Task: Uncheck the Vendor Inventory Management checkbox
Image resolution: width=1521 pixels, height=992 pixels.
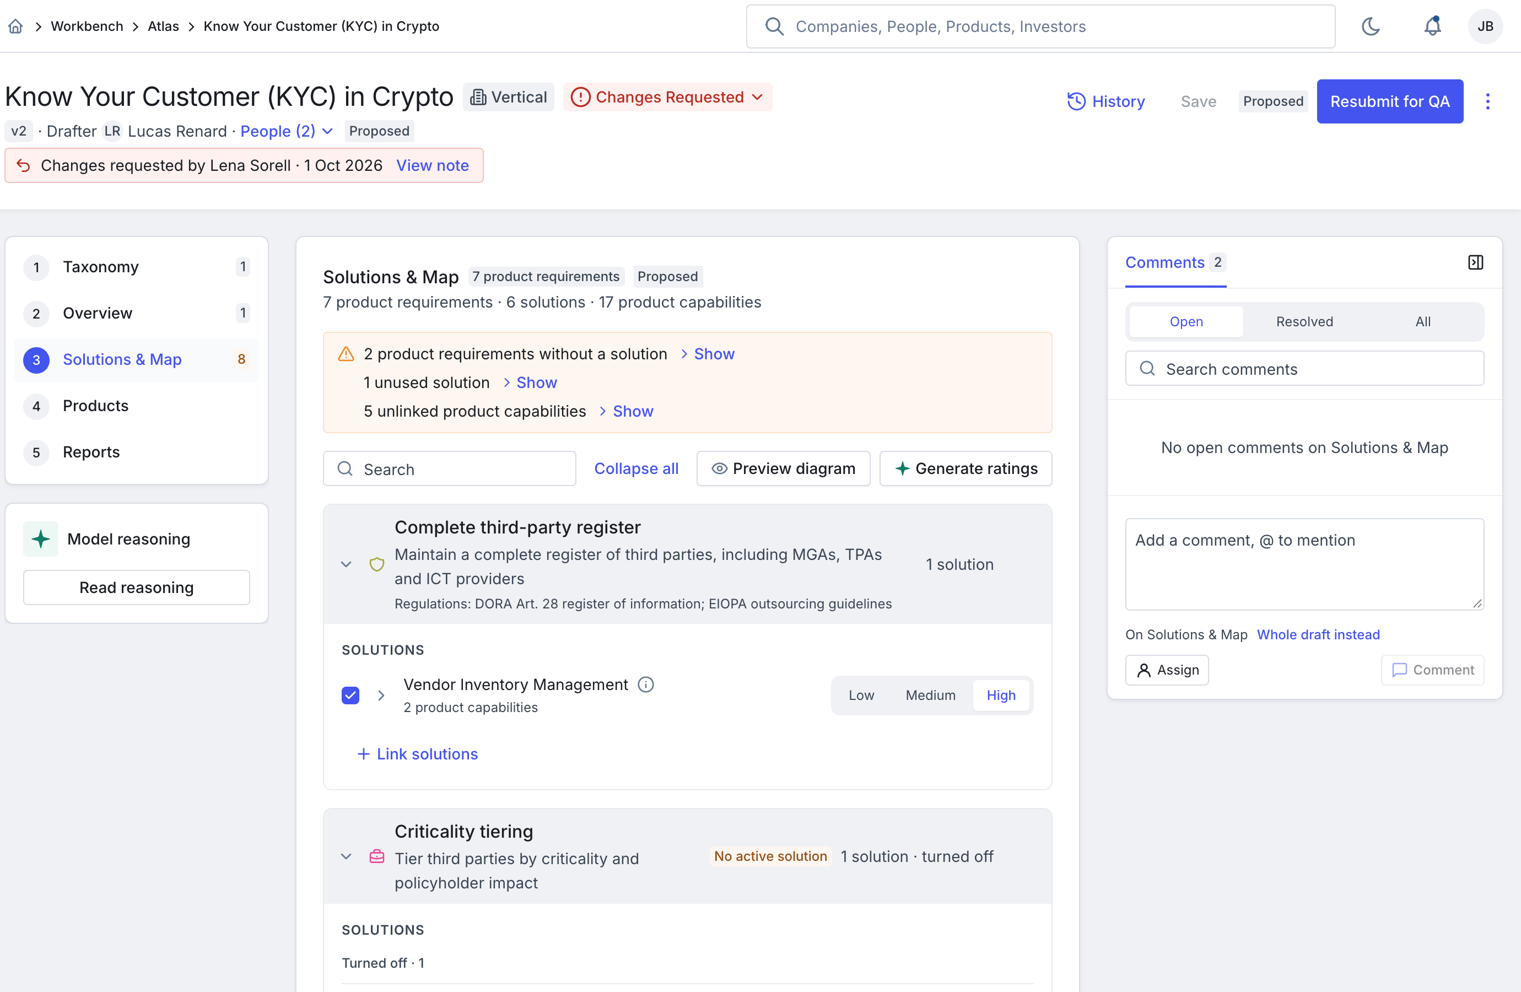Action: pos(350,696)
